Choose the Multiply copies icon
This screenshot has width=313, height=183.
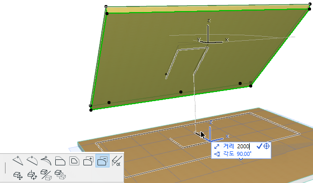(60, 175)
